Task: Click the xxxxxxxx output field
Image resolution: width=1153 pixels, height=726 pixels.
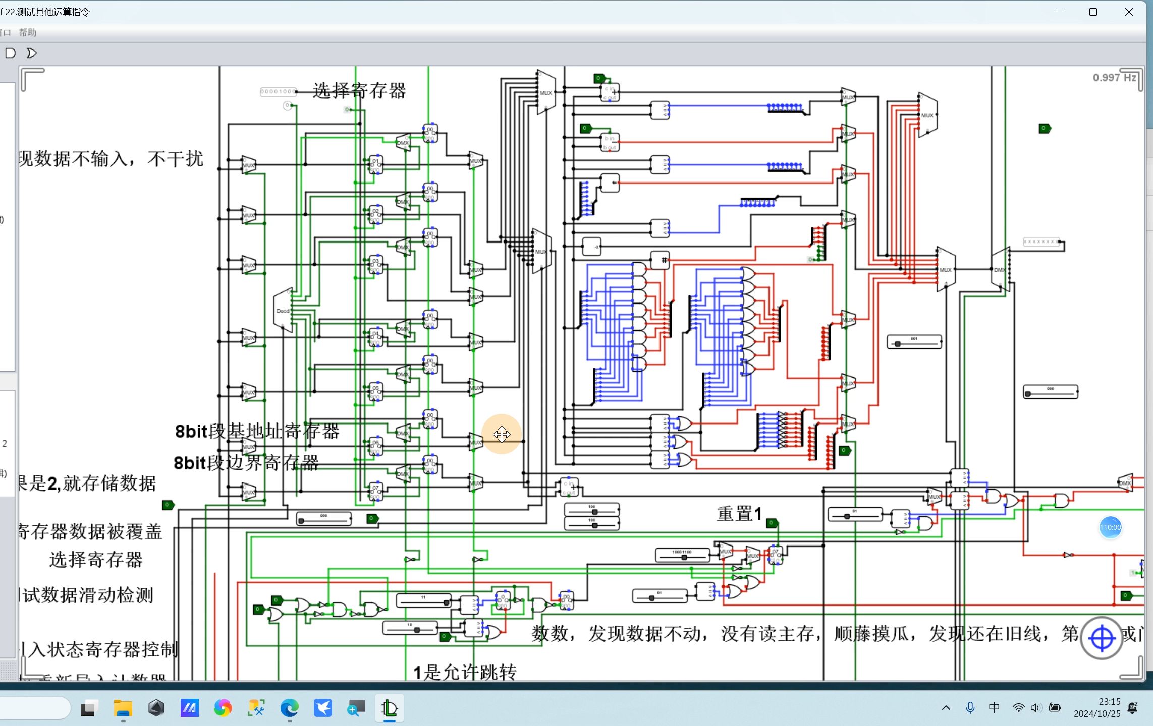Action: coord(1041,242)
